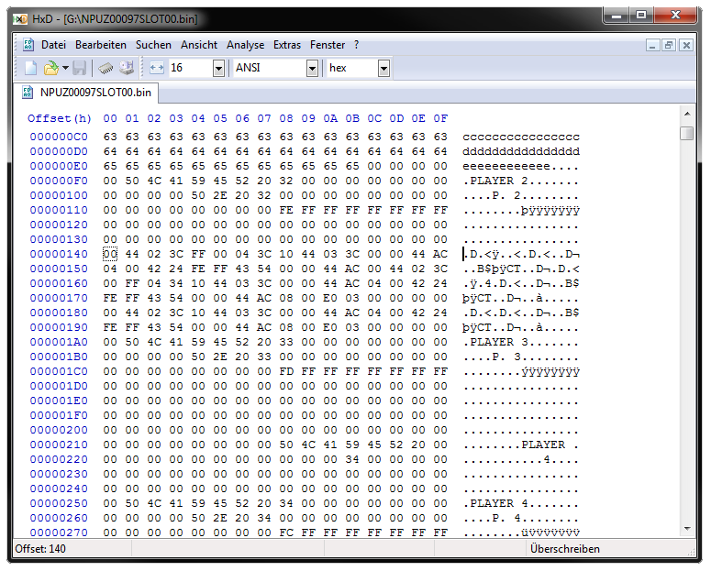This screenshot has width=711, height=571.
Task: Click the '.PLAYER 3.......' ANSI text
Action: (521, 342)
